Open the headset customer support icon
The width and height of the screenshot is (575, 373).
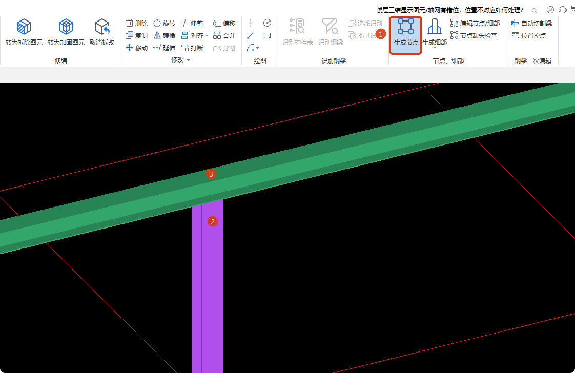pos(563,10)
